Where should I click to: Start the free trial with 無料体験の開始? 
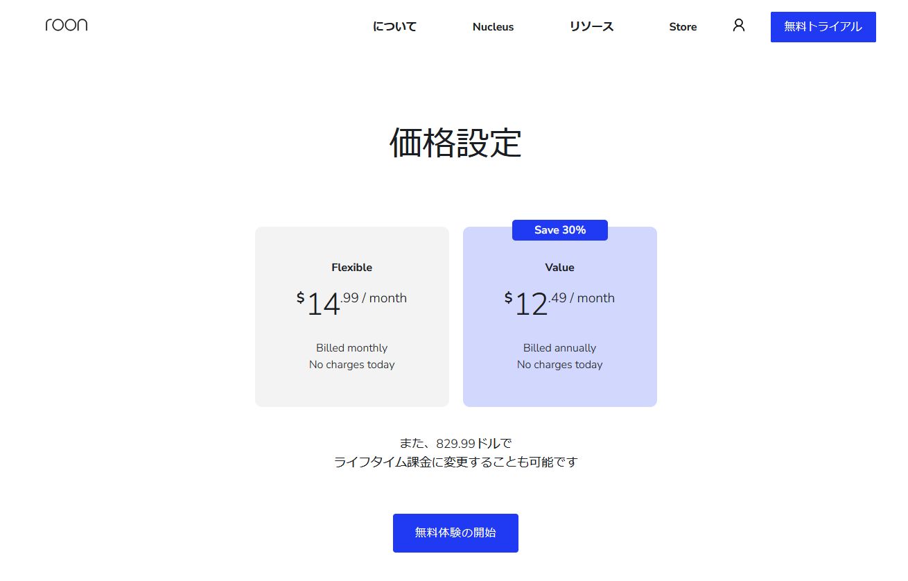pos(455,533)
